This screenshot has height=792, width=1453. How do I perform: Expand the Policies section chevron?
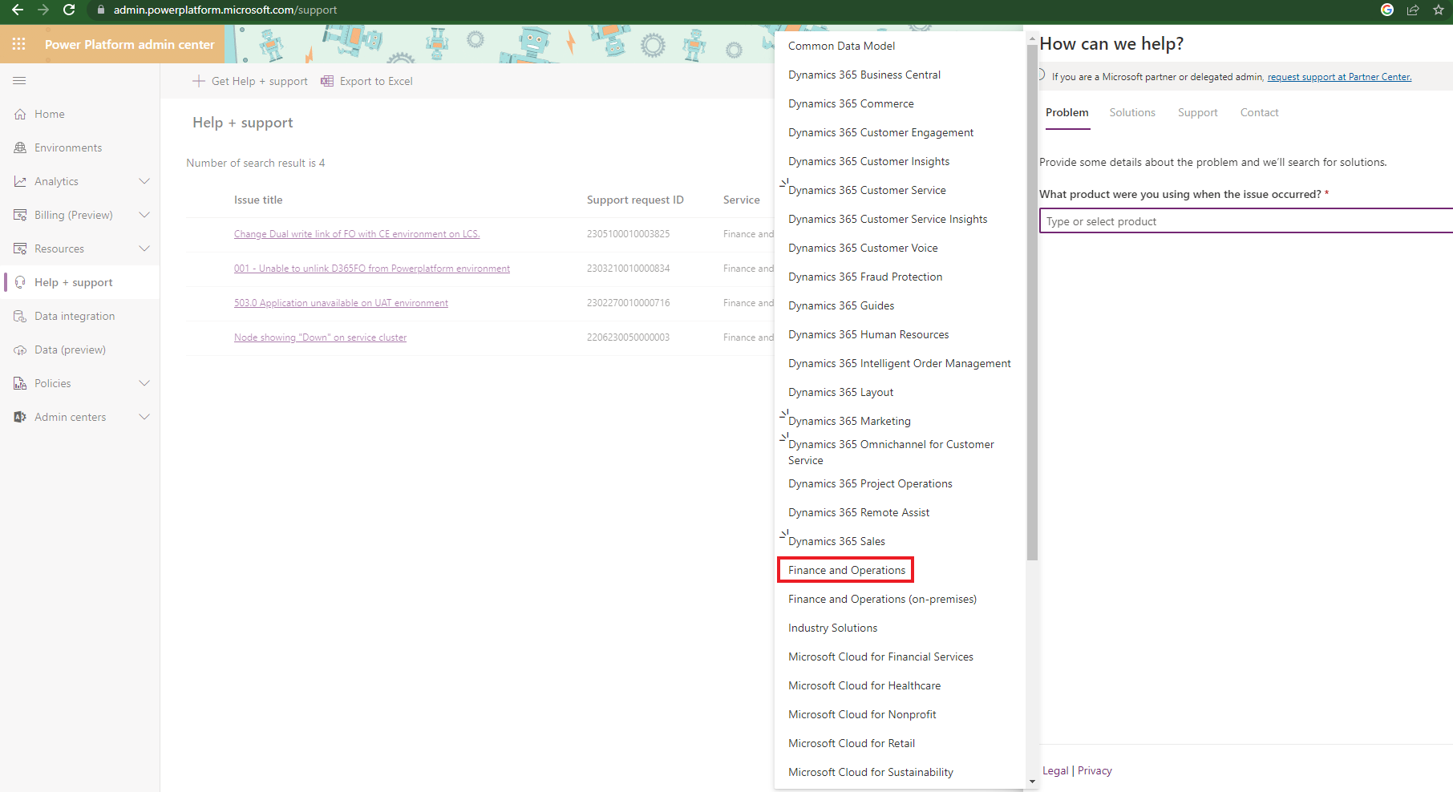coord(144,383)
